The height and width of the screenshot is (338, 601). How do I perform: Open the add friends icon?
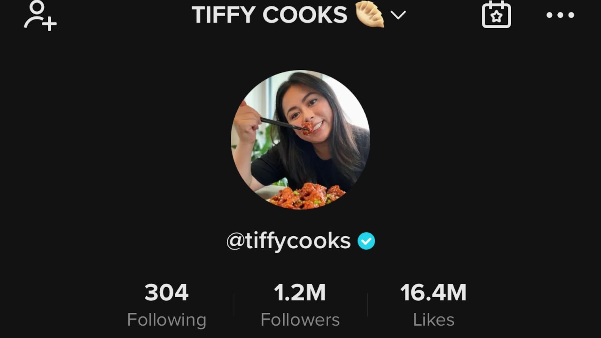40,15
